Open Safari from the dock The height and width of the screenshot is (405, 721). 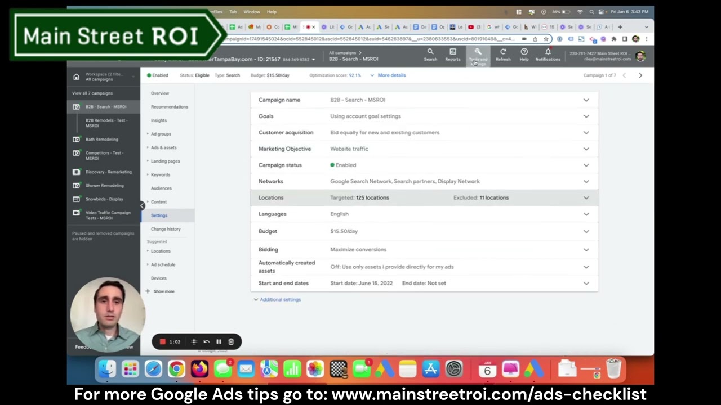click(153, 369)
